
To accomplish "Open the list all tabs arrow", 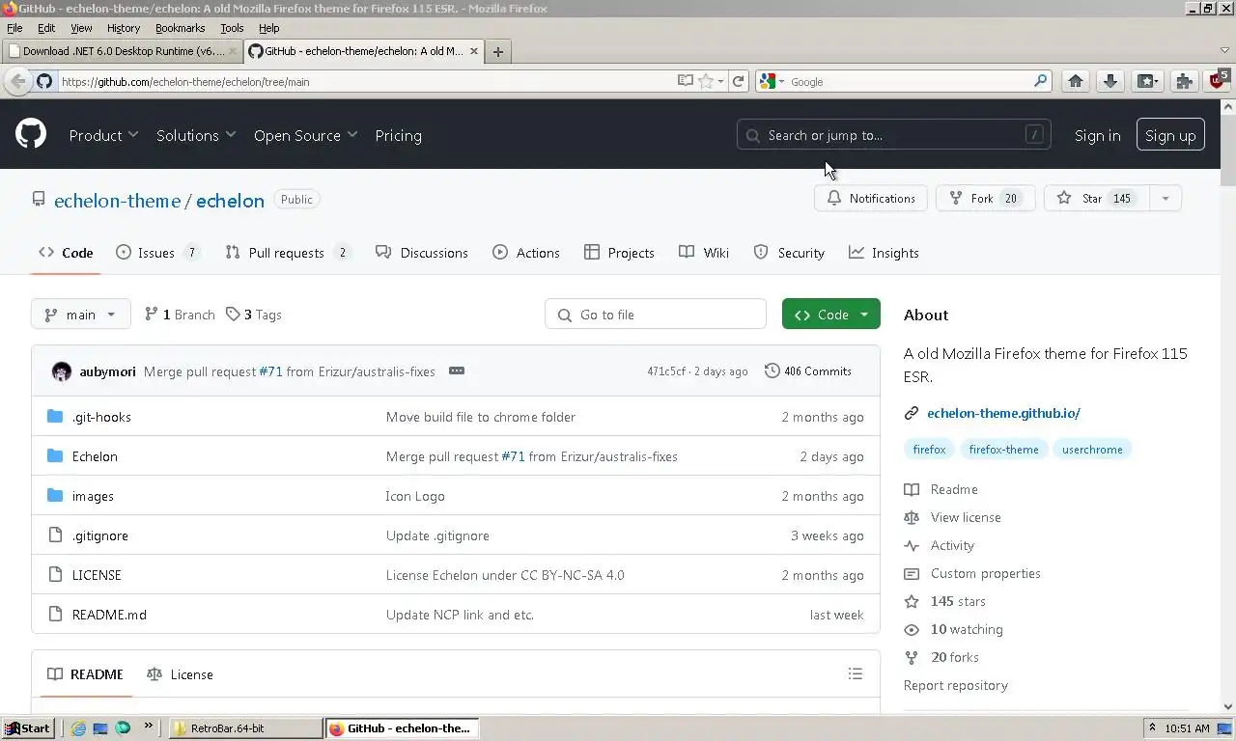I will click(x=1224, y=50).
